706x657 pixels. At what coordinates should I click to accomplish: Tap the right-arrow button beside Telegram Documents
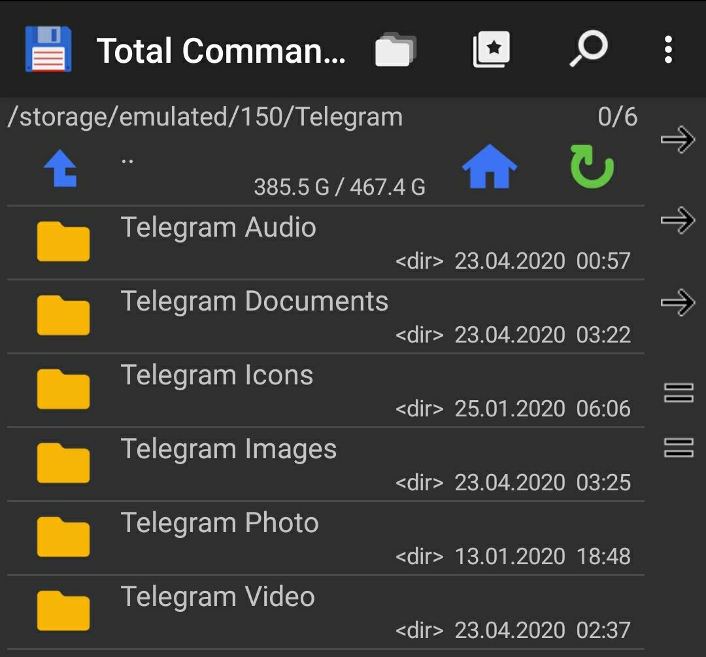pos(677,303)
